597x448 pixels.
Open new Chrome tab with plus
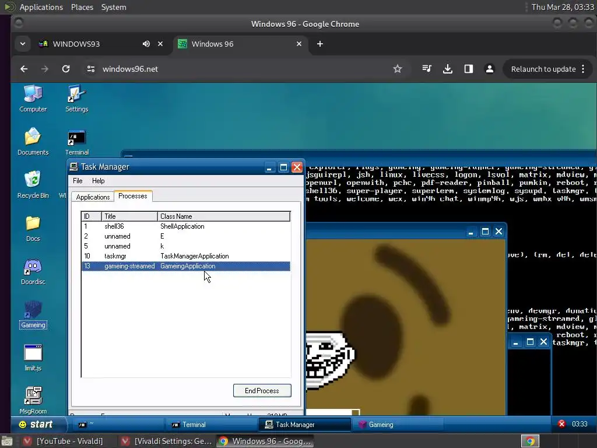pos(320,44)
